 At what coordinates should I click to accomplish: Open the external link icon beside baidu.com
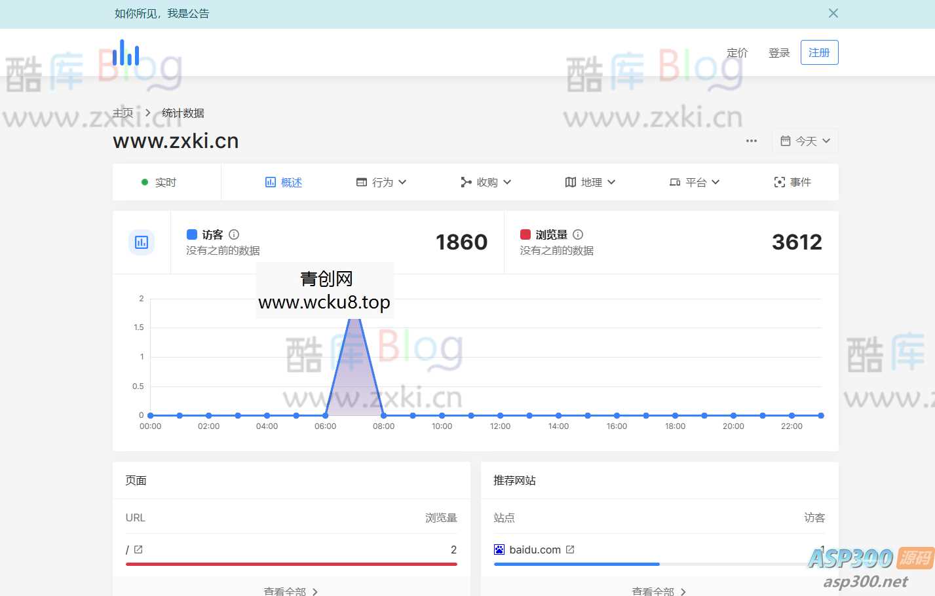[x=569, y=549]
